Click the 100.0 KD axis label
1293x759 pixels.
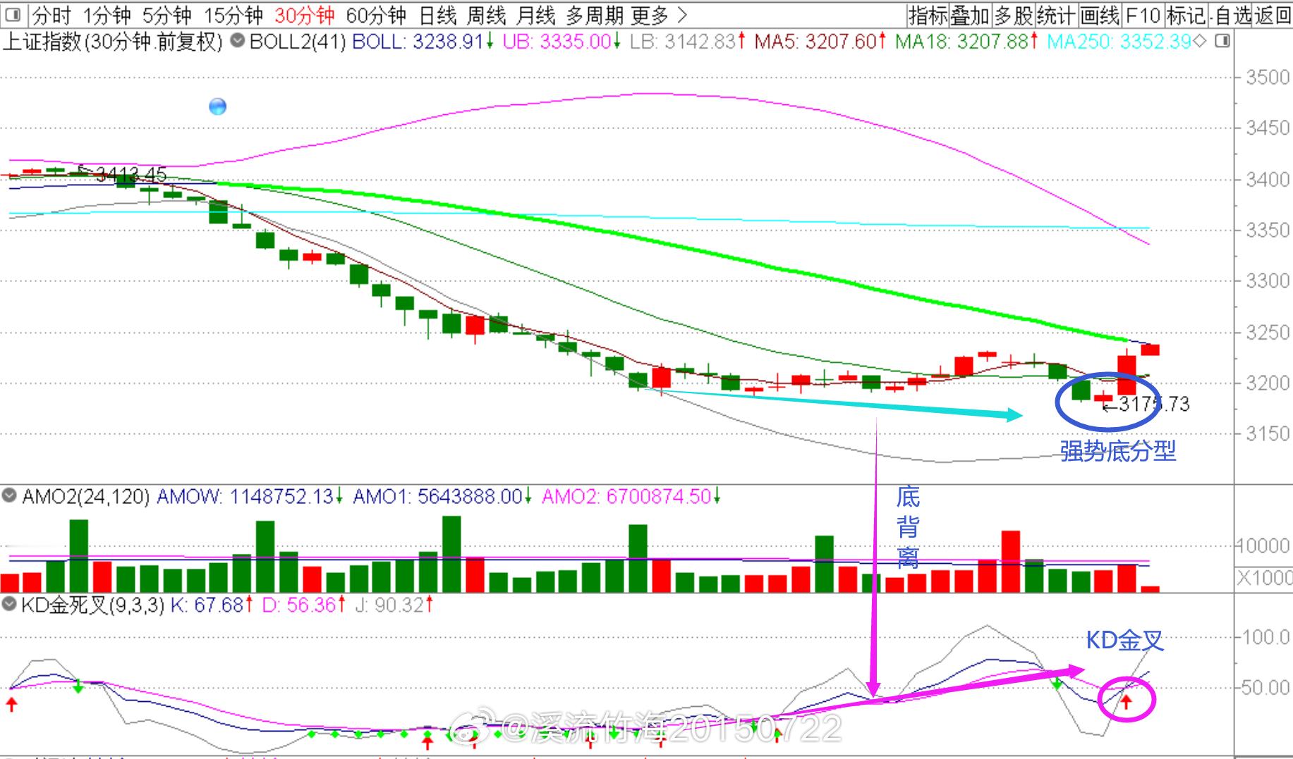coord(1267,637)
